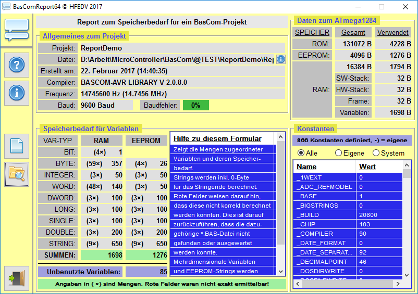Click the info icon beside Datei path
This screenshot has width=418, height=294.
coord(281,59)
